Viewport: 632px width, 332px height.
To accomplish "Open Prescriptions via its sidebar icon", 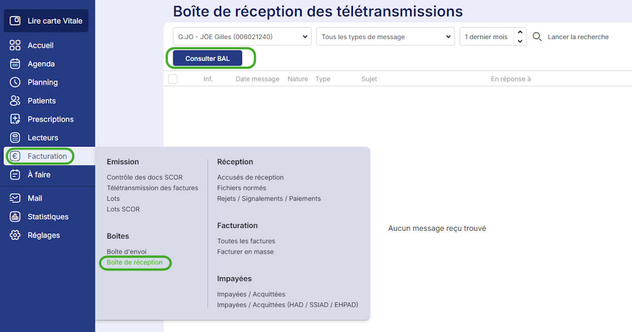I will pos(15,119).
